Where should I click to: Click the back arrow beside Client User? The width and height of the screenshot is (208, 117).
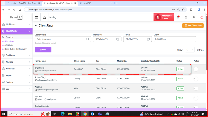36,26
